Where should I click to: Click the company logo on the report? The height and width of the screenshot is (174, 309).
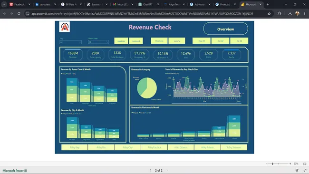65,27
